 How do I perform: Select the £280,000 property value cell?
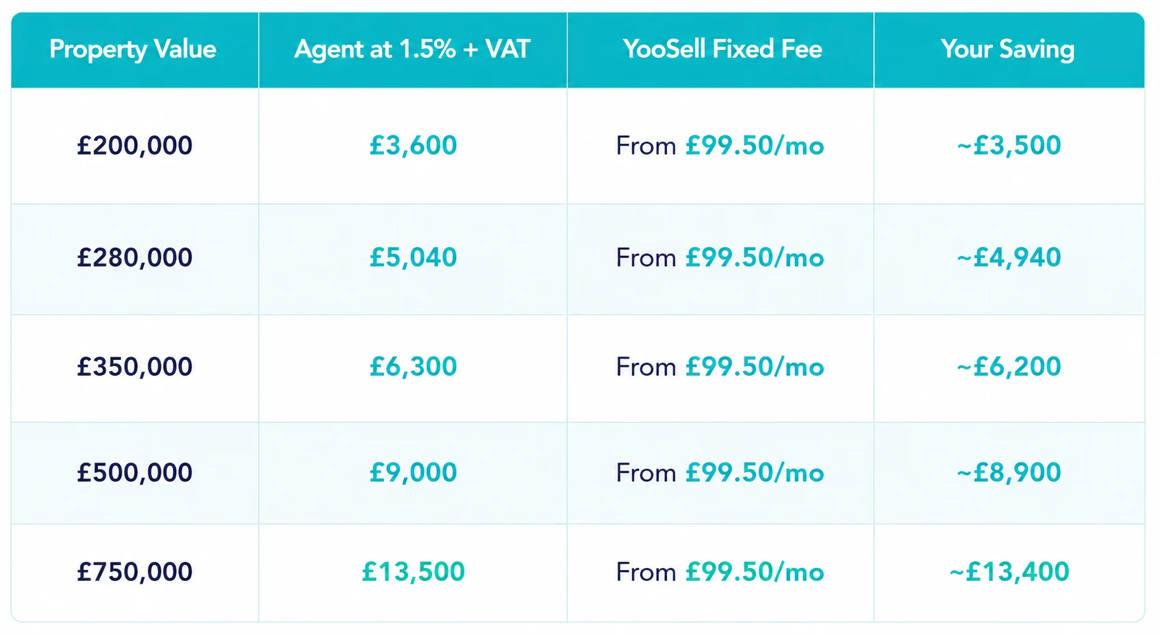pyautogui.click(x=135, y=258)
